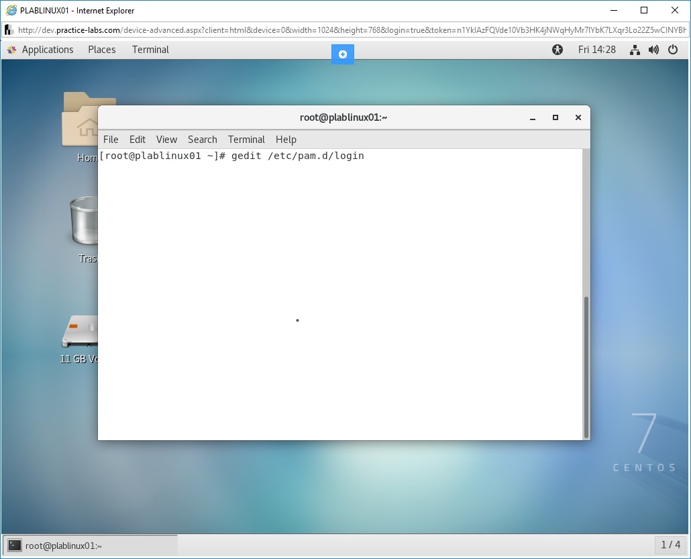
Task: Toggle the workspace indicator showing 1/4
Action: 669,545
